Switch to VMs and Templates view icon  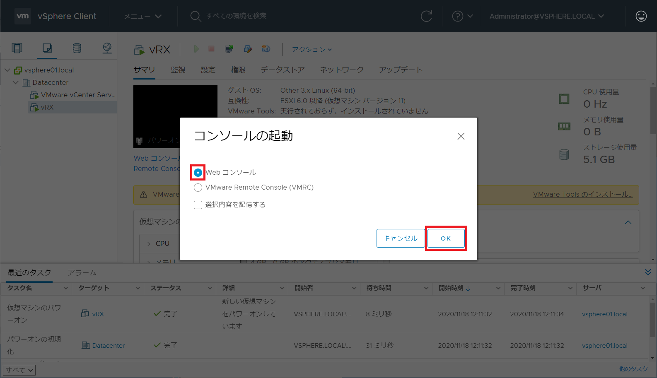47,48
